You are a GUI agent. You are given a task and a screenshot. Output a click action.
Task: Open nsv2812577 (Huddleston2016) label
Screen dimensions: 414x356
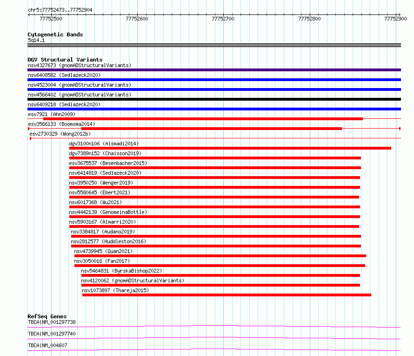pos(108,241)
